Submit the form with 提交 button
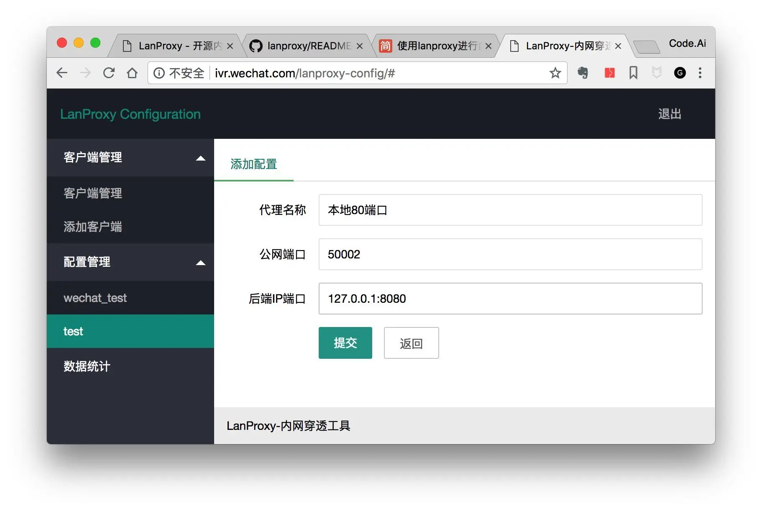Image resolution: width=762 pixels, height=511 pixels. pyautogui.click(x=345, y=343)
